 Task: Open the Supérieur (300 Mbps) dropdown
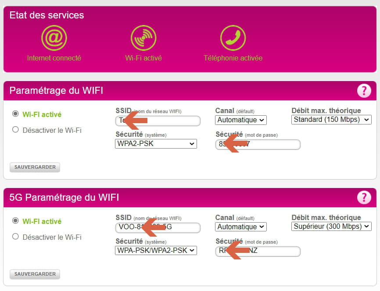[331, 227]
